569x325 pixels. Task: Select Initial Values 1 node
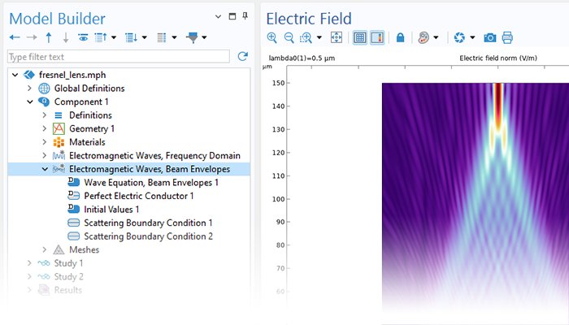111,210
